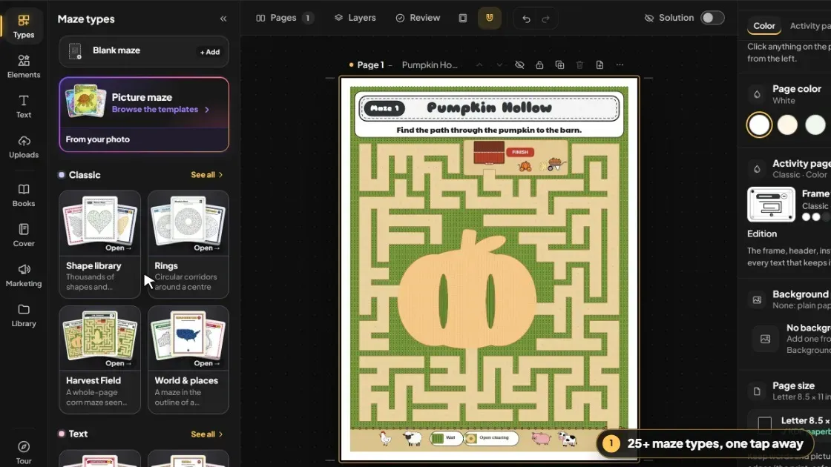Screen dimensions: 831x467
Task: Select the Page 1 title label
Action: (370, 65)
